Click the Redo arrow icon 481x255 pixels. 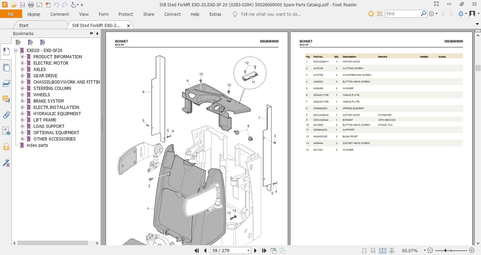pos(65,5)
